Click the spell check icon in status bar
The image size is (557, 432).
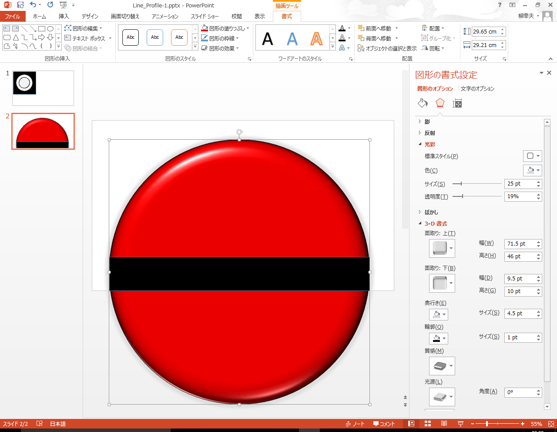[40, 424]
